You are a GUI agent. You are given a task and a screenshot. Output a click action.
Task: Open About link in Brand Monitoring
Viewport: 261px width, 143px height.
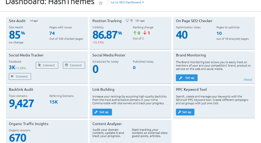(248, 80)
